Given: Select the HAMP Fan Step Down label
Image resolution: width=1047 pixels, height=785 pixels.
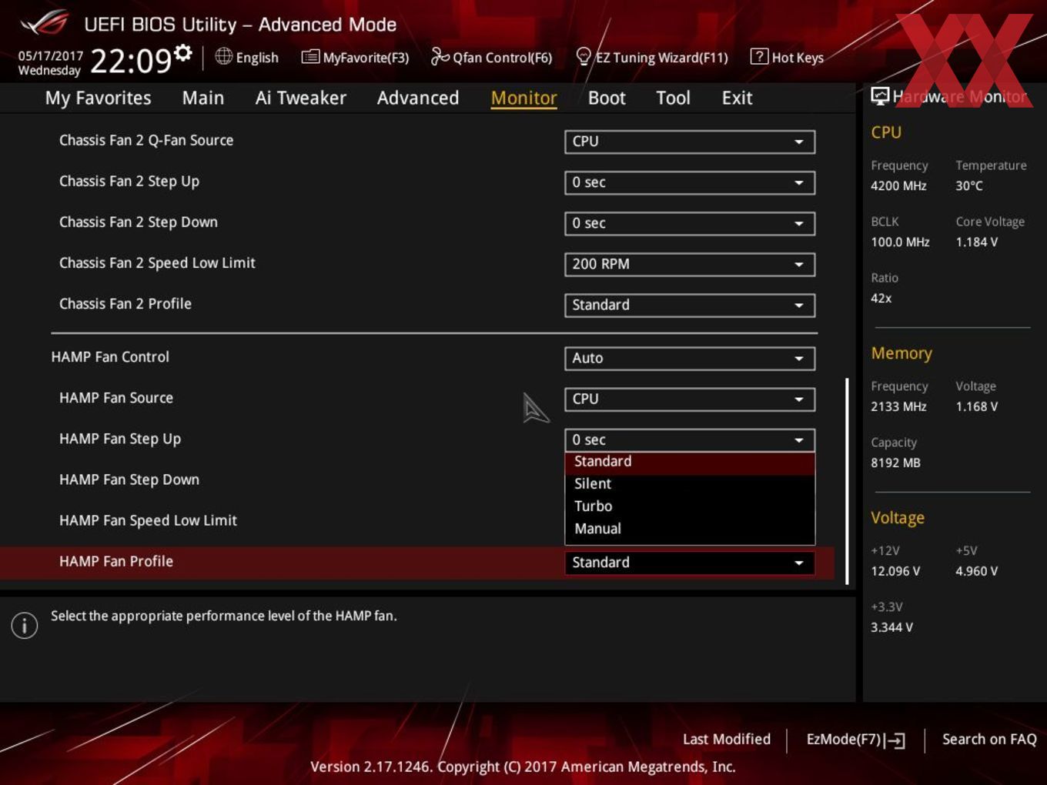Looking at the screenshot, I should coord(129,480).
